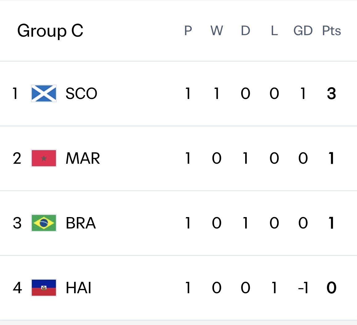This screenshot has width=357, height=325.
Task: Click rank number 4 for Haiti
Action: point(17,288)
